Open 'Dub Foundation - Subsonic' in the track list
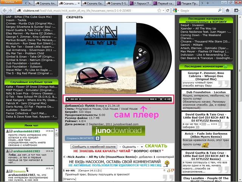Image resolution: width=242 pixels, height=182 pixels. (x=24, y=67)
